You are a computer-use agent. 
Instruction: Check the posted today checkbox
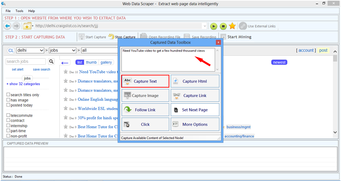pos(8,105)
